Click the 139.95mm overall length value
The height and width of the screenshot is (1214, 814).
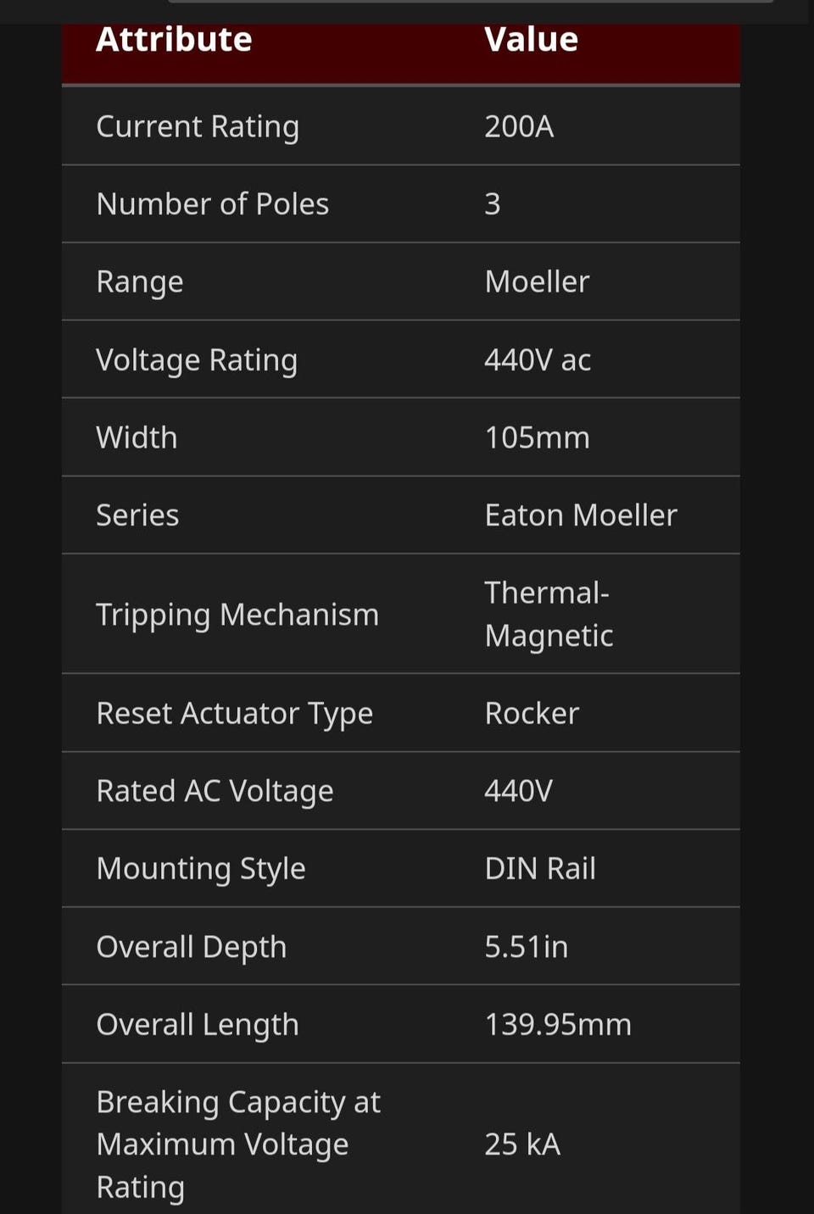tap(558, 1025)
